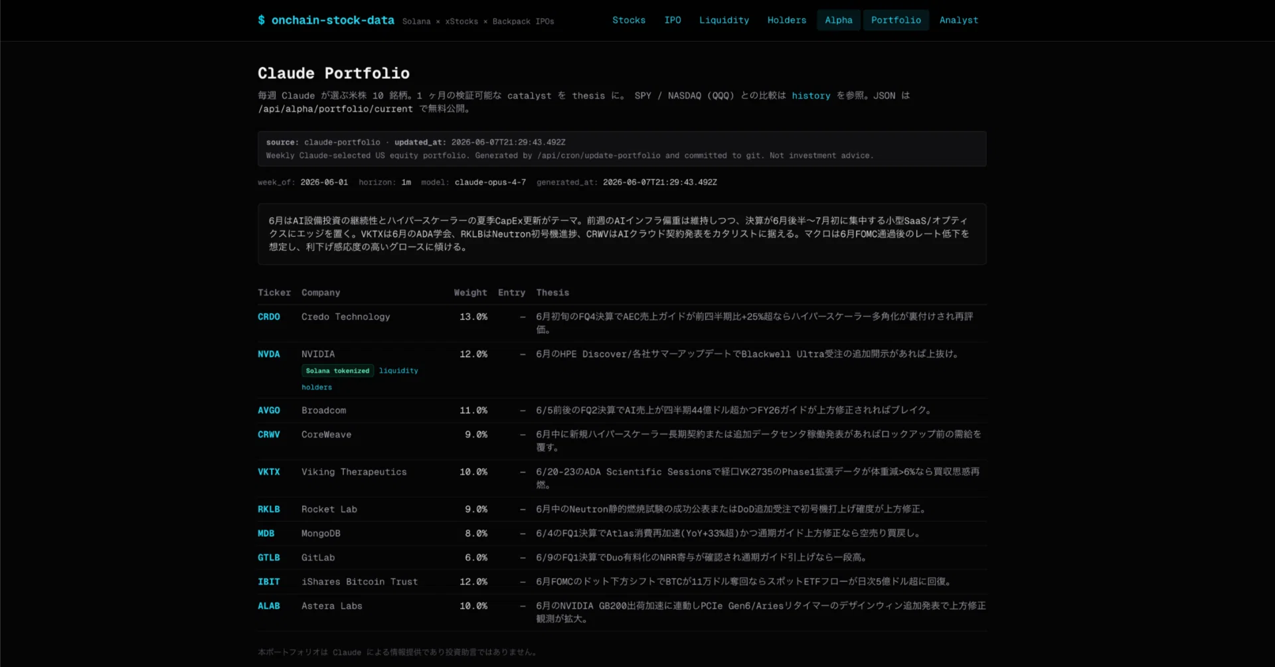Screen dimensions: 1275x667
Task: Select the Alpha nav tab
Action: point(839,20)
